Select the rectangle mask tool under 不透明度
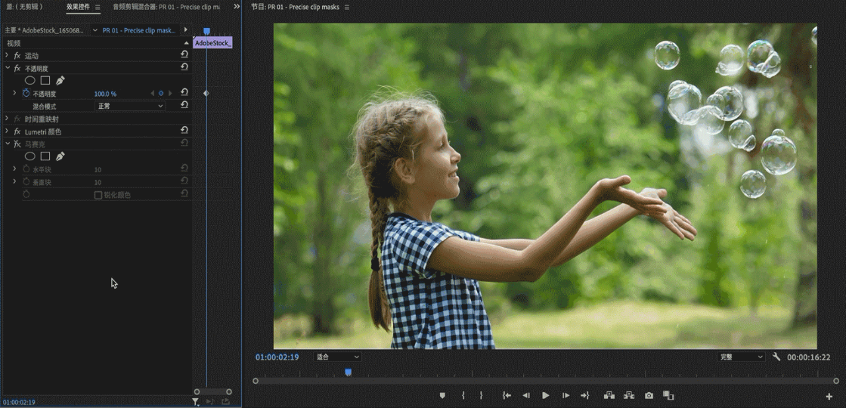846x408 pixels. click(45, 81)
